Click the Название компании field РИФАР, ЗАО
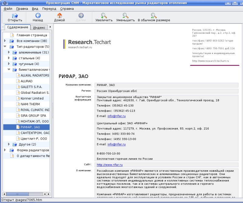Screen dimensions: 243x203 tap(166, 85)
